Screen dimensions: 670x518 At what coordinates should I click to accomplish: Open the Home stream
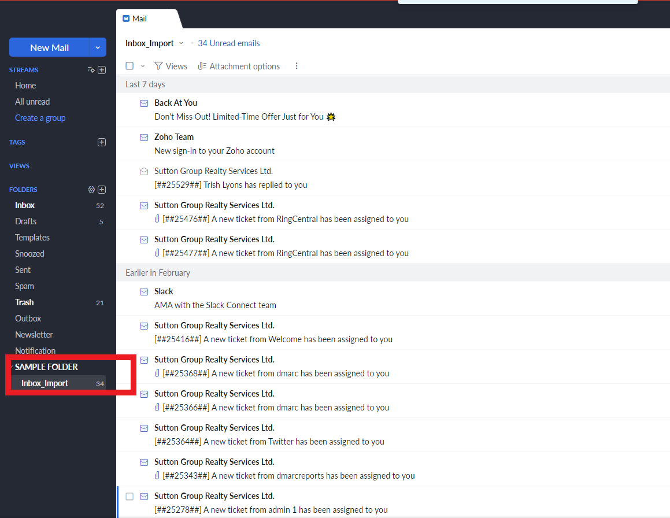click(25, 86)
